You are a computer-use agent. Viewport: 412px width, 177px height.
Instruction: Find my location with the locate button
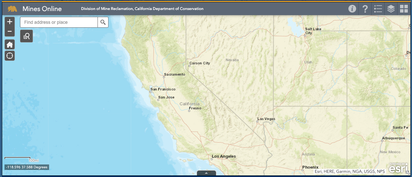pyautogui.click(x=10, y=56)
